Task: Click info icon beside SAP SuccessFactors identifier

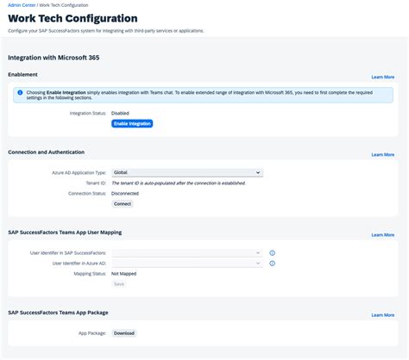Action: [272, 253]
